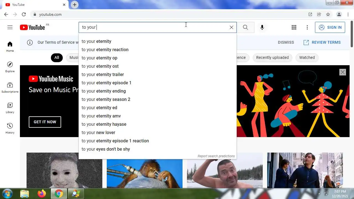This screenshot has height=199, width=354.
Task: Pick suggestion "to your eternity hayase"
Action: coord(158,124)
